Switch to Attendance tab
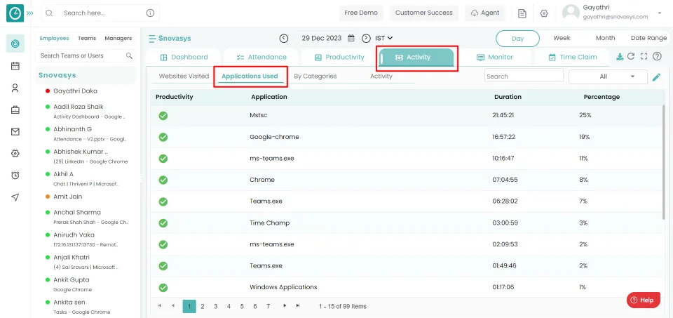This screenshot has height=318, width=673. click(x=261, y=57)
